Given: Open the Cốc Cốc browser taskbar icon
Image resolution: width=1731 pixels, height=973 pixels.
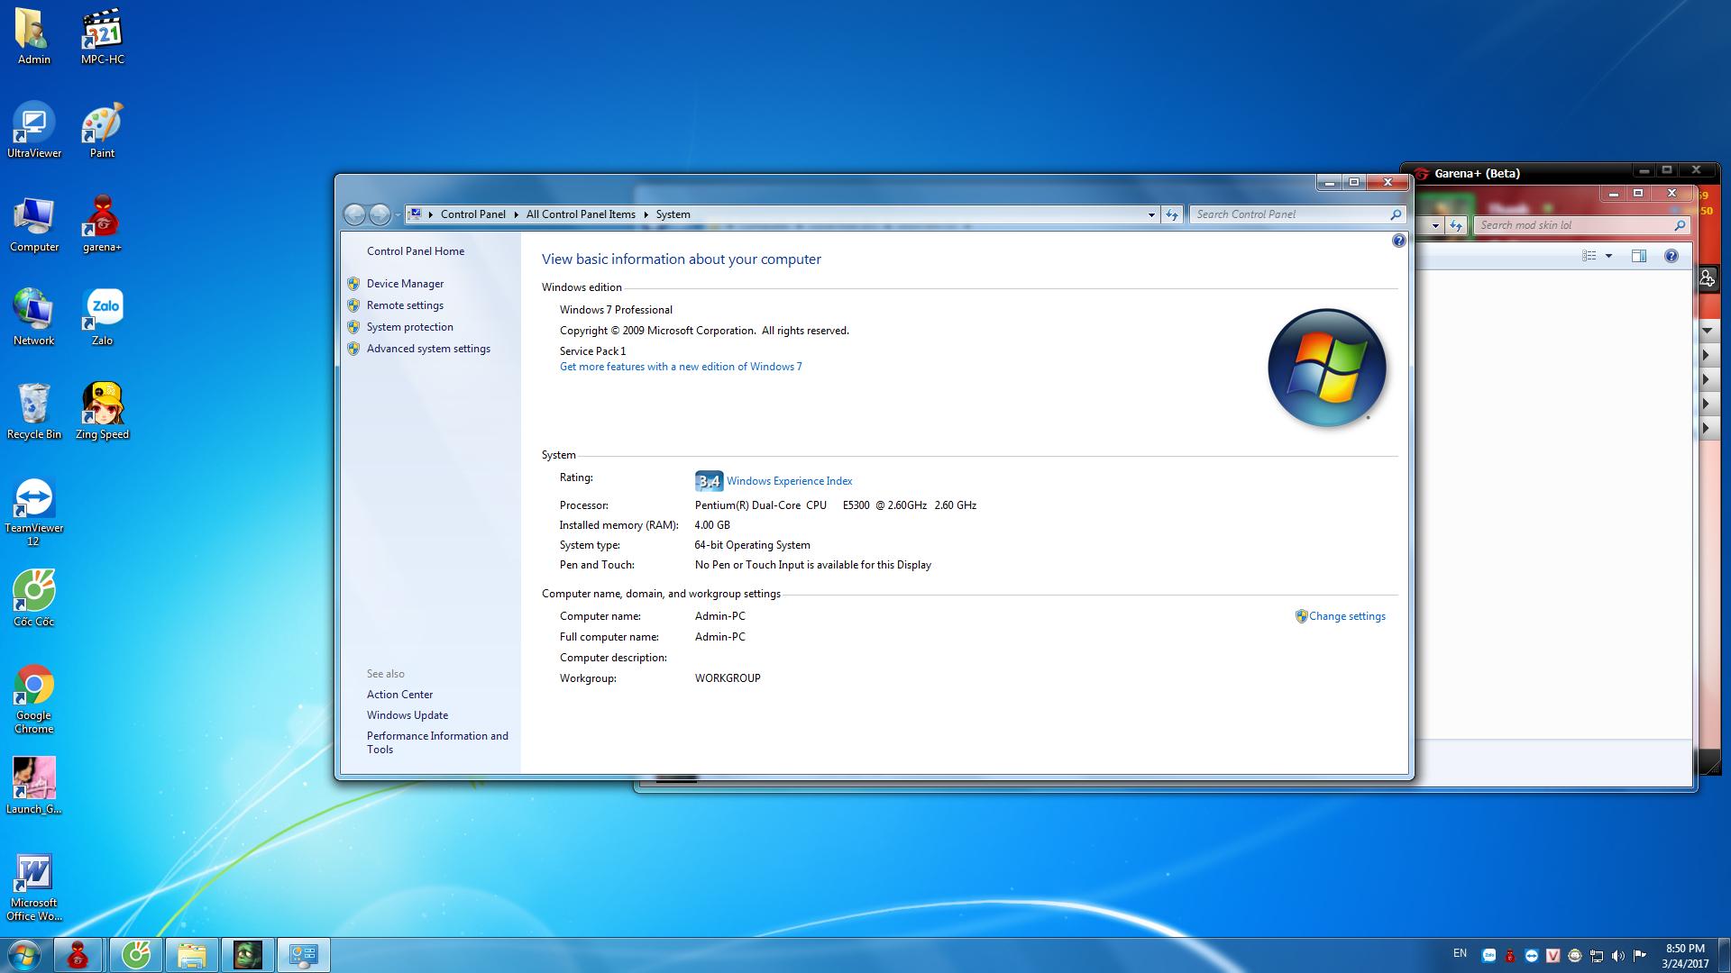Looking at the screenshot, I should [x=136, y=955].
